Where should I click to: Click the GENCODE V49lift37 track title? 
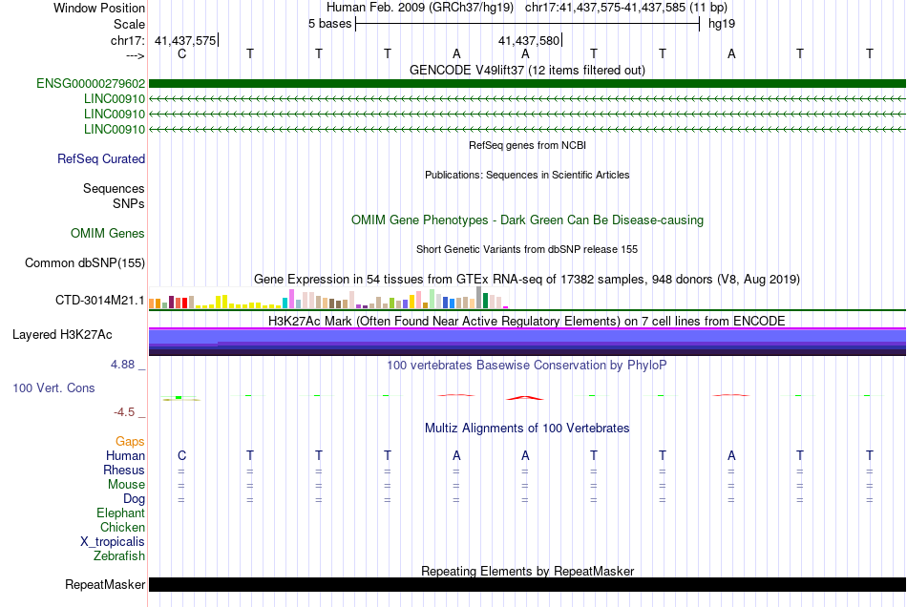(527, 71)
